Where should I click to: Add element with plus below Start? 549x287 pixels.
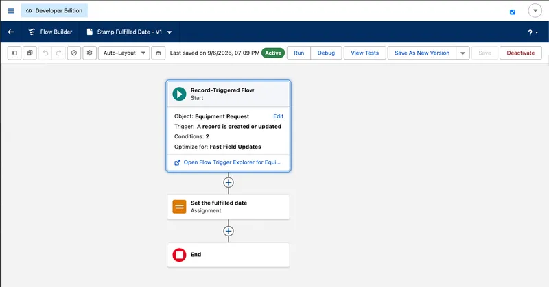[x=229, y=182]
